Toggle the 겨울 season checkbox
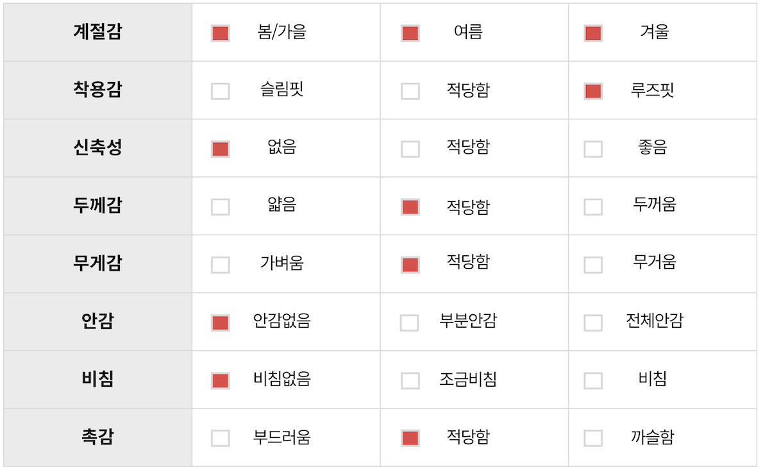This screenshot has width=763, height=472. coord(593,33)
